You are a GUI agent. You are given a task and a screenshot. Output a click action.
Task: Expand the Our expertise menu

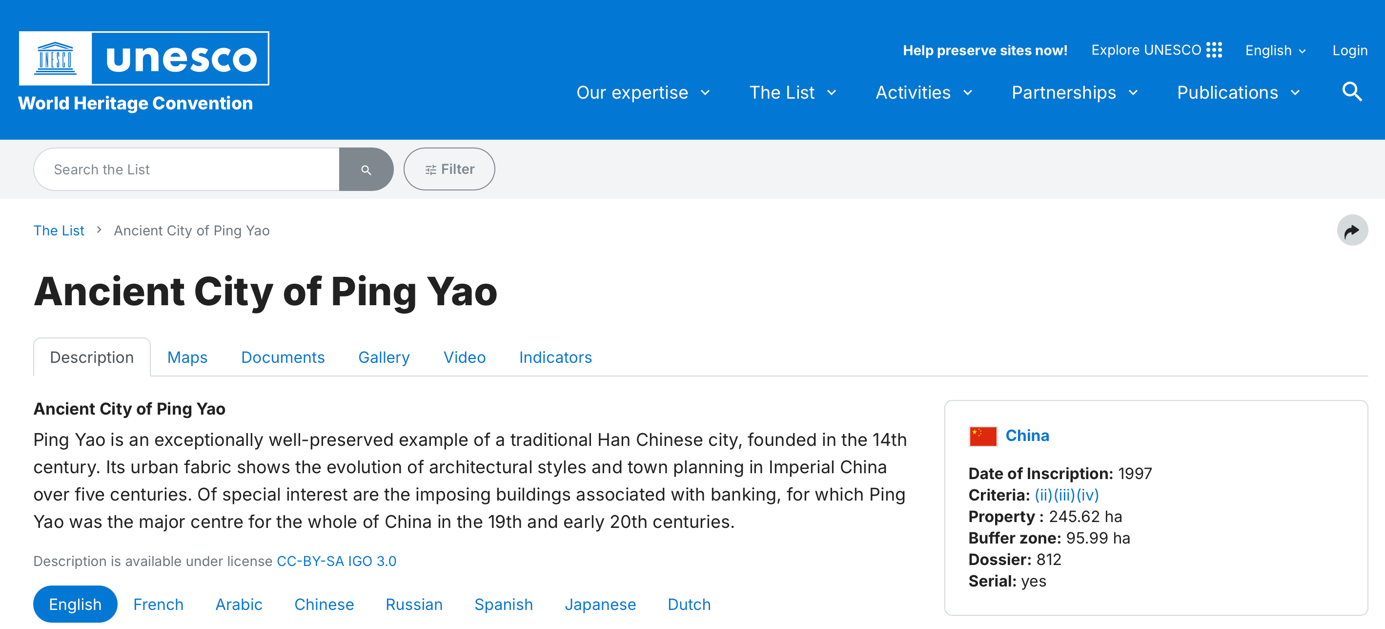643,93
